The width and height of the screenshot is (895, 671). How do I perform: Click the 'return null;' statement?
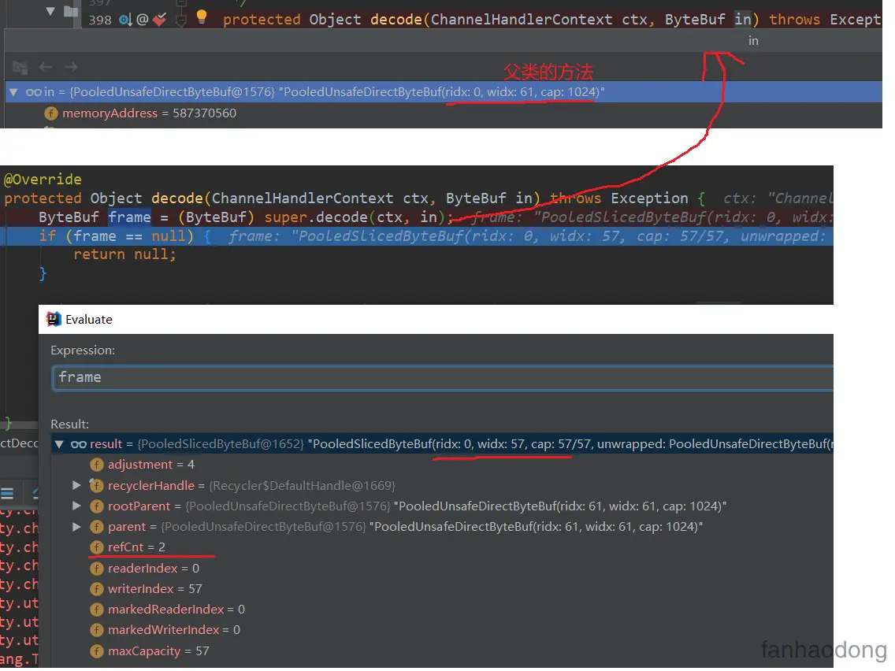tap(124, 254)
